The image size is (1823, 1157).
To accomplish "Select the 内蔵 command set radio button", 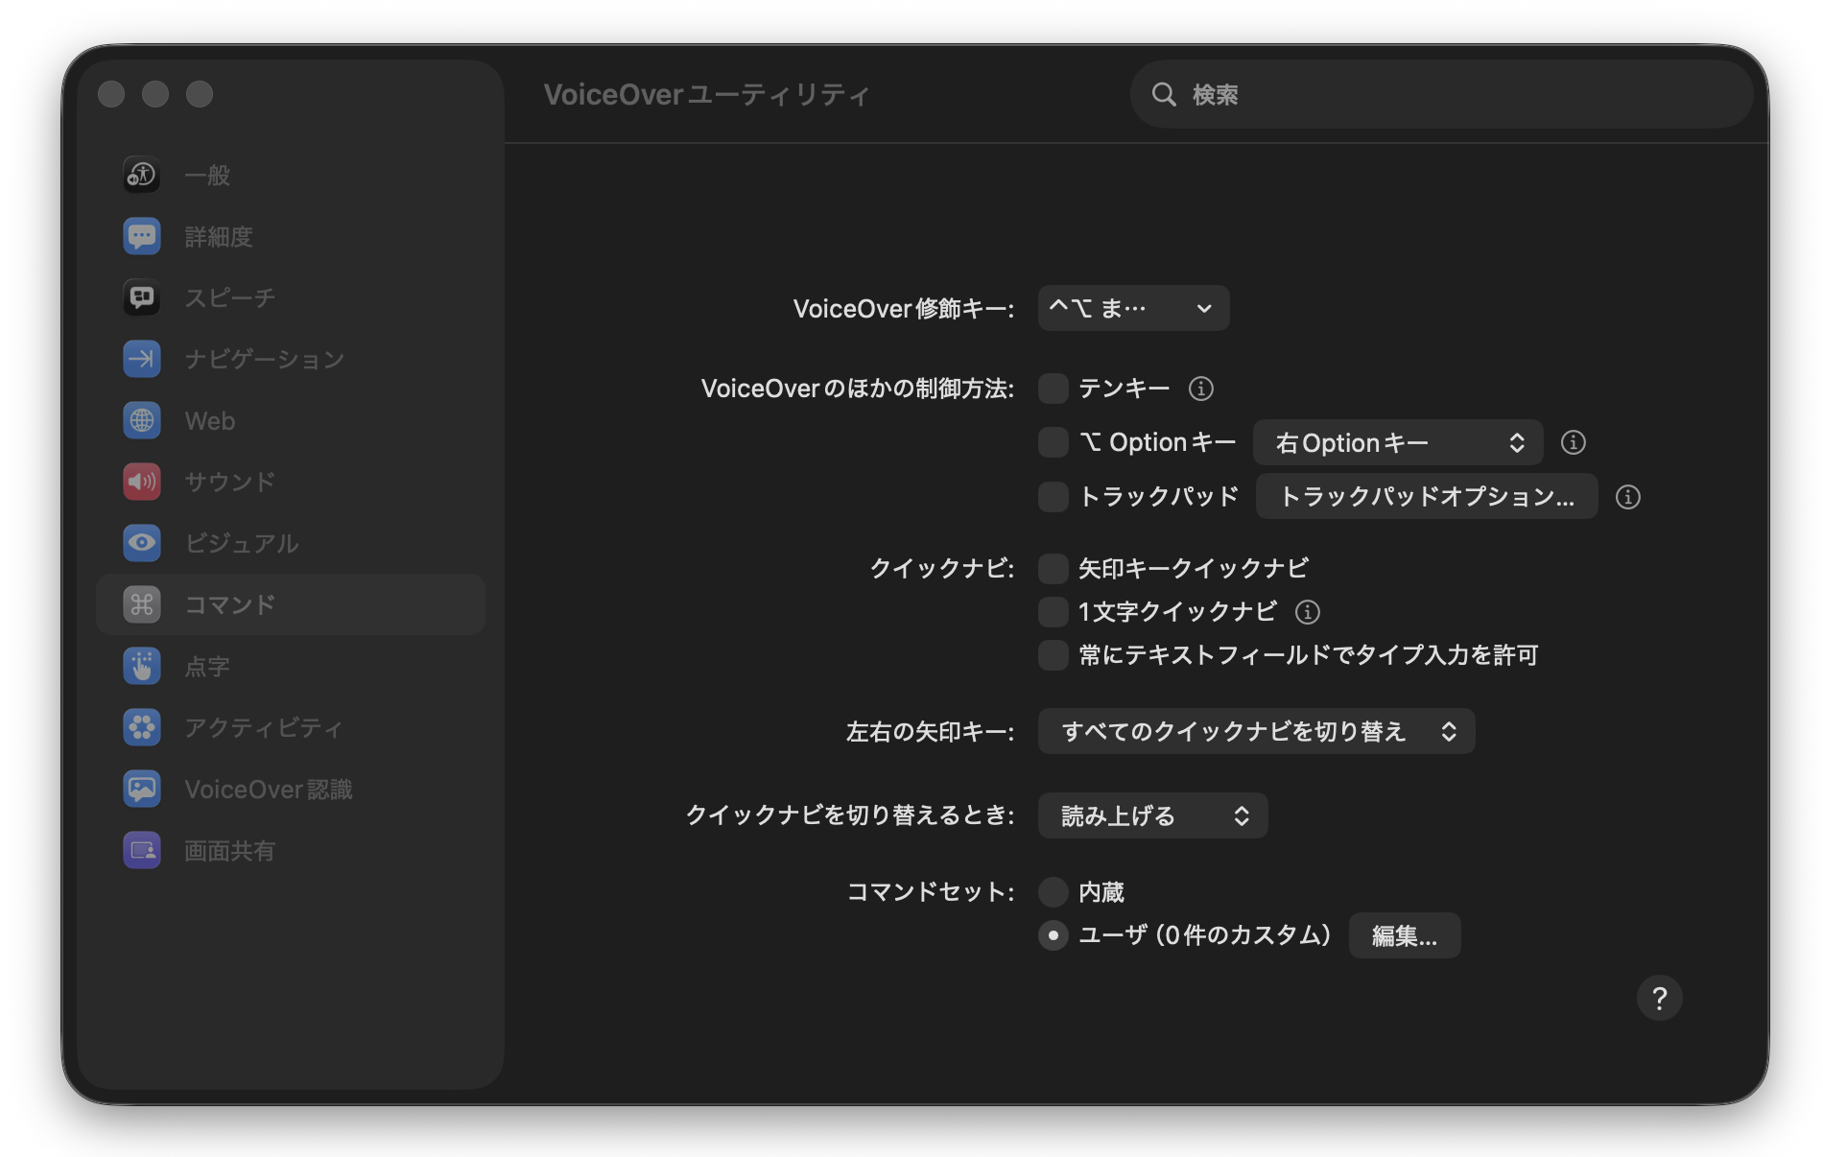I will coord(1054,892).
